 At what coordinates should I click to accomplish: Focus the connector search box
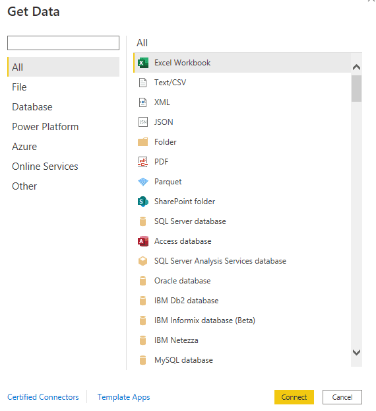pos(63,43)
